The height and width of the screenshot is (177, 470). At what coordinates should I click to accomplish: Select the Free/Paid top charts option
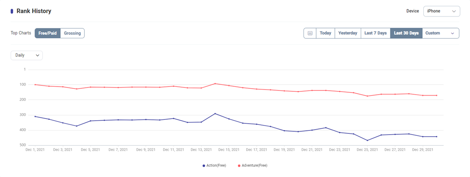(47, 33)
